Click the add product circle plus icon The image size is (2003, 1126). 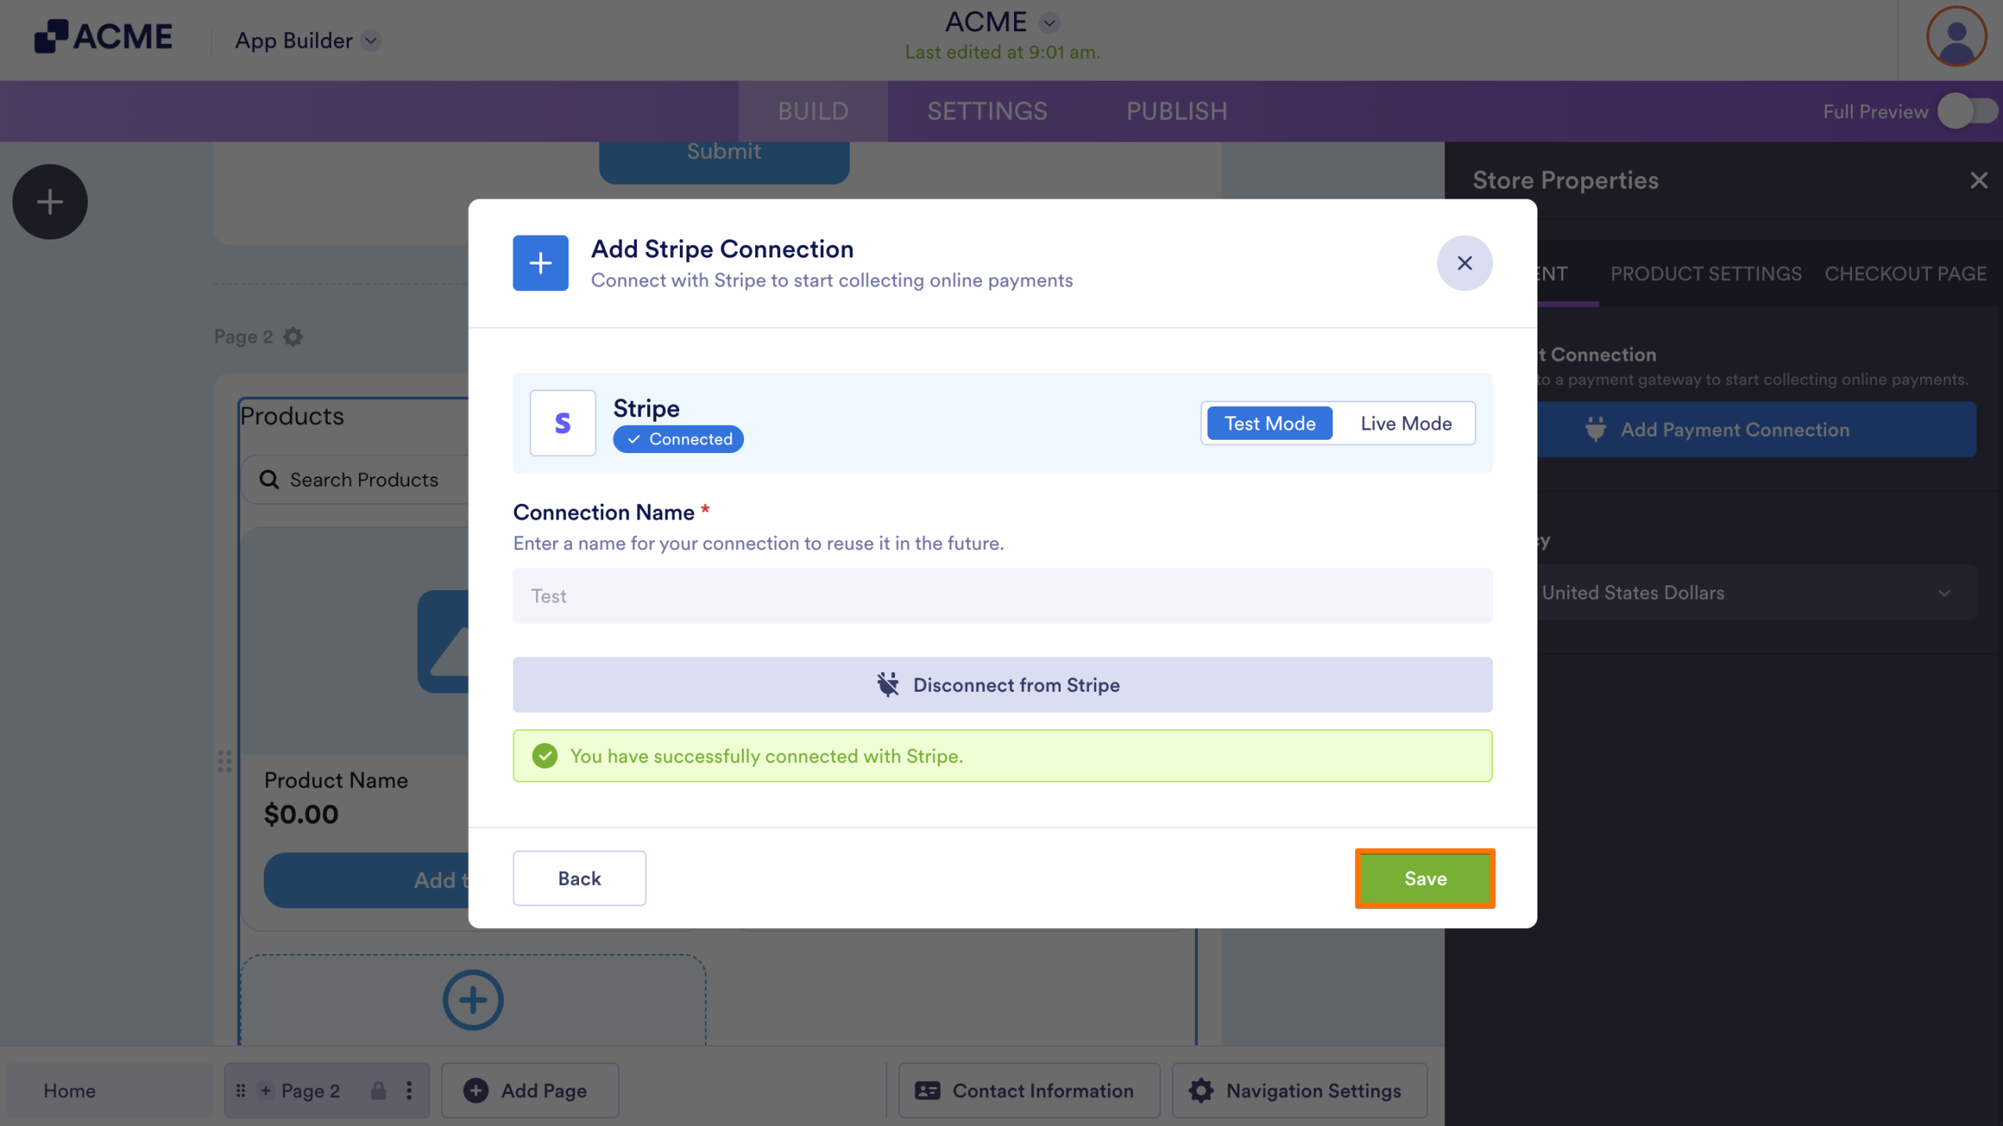pos(473,1000)
